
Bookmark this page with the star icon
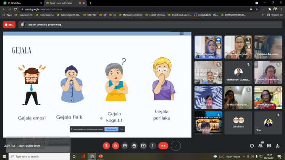[x=257, y=9]
